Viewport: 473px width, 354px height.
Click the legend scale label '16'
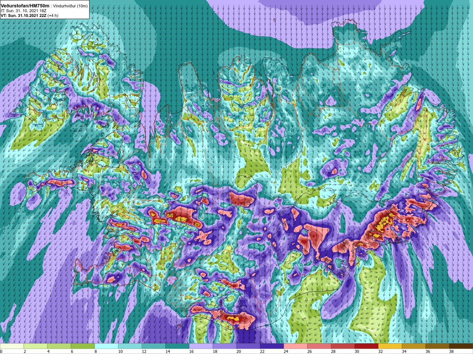(191, 352)
